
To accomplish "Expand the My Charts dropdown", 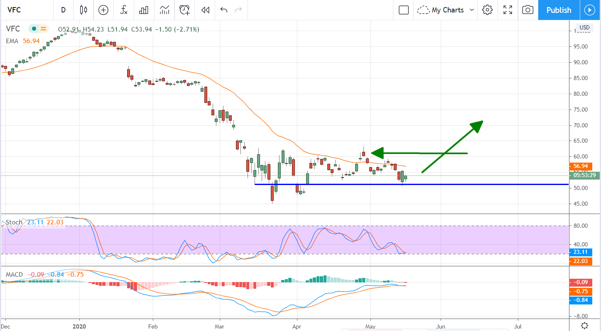I will (x=471, y=10).
